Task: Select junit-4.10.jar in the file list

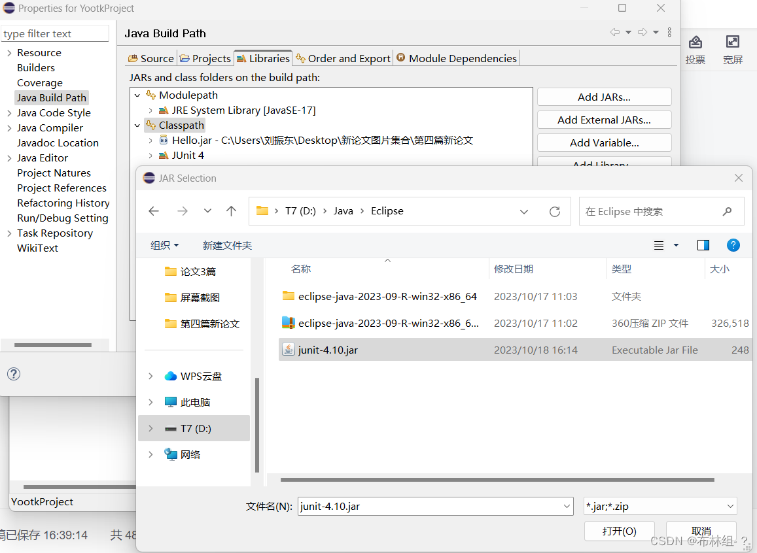Action: pyautogui.click(x=327, y=350)
